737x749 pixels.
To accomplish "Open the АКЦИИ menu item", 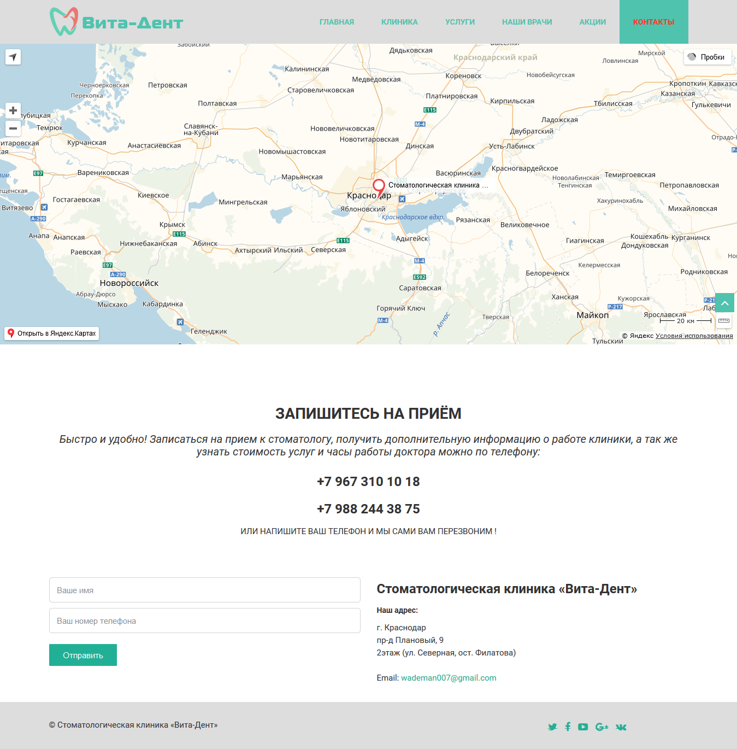I will [593, 22].
